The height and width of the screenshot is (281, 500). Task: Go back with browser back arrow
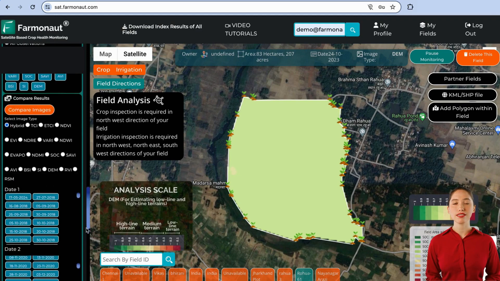coord(8,7)
